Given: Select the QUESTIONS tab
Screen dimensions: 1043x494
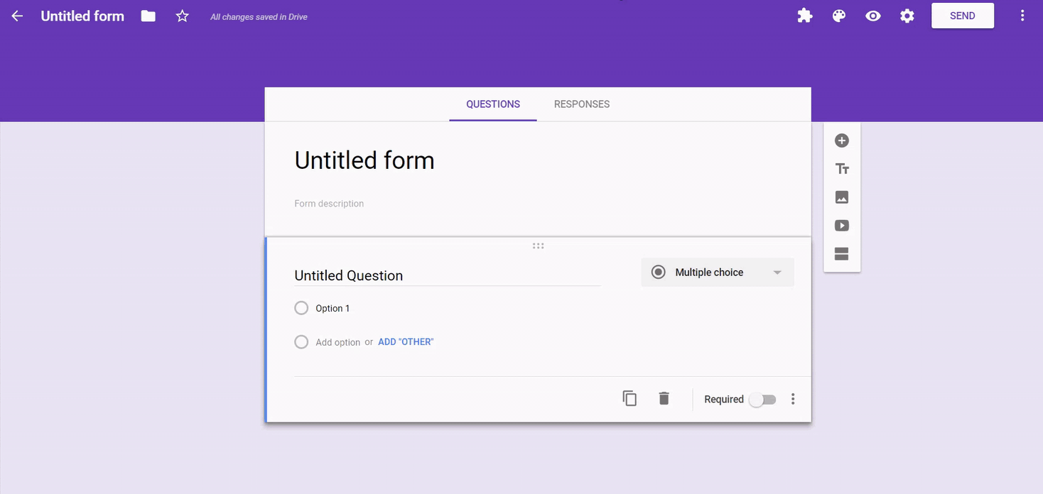Looking at the screenshot, I should pyautogui.click(x=492, y=104).
